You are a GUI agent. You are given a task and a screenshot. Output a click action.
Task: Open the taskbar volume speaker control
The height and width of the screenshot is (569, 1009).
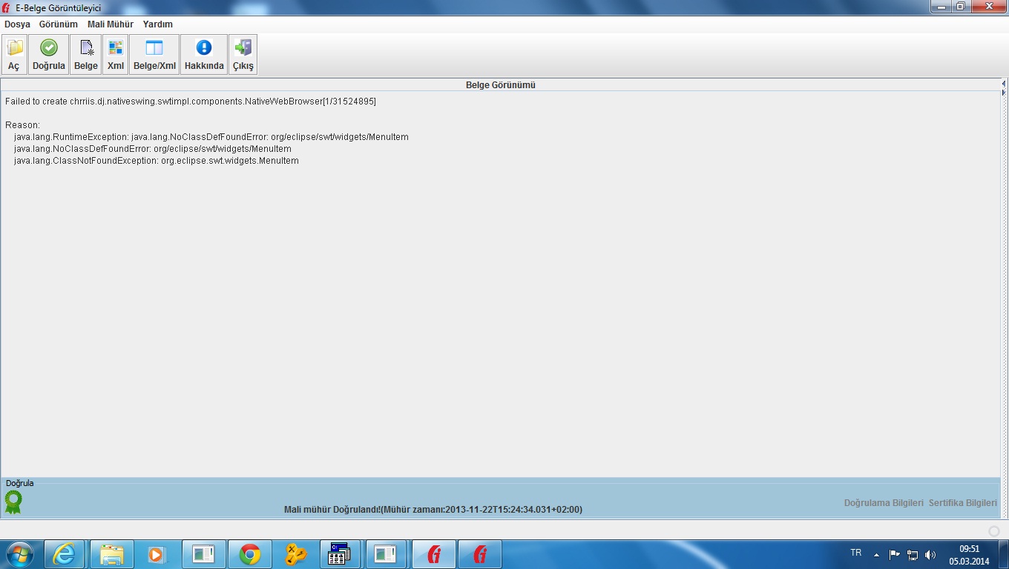coord(930,554)
